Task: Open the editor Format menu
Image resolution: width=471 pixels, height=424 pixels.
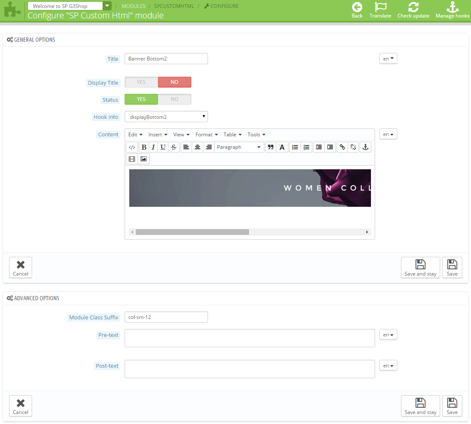Action: point(206,135)
